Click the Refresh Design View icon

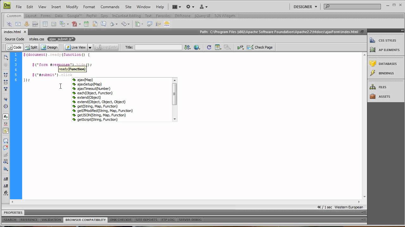click(x=209, y=47)
